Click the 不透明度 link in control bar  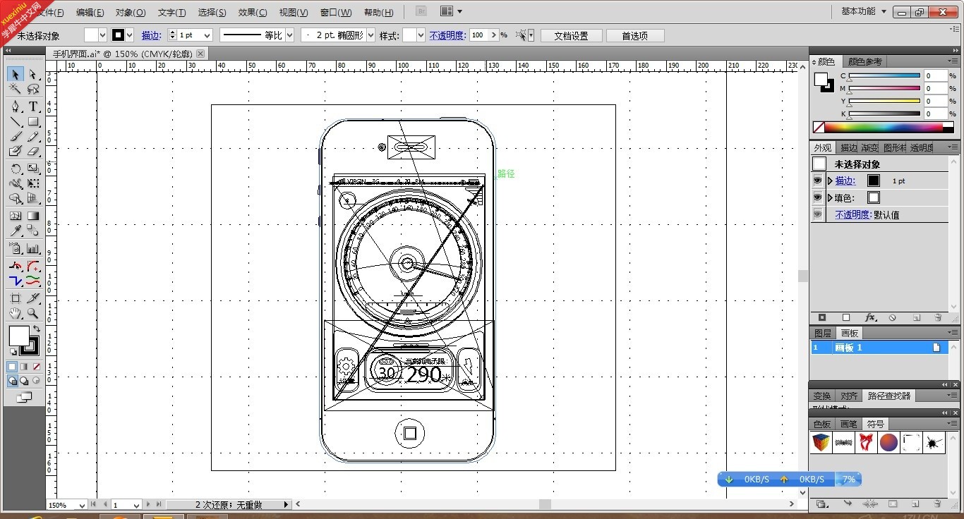click(447, 35)
